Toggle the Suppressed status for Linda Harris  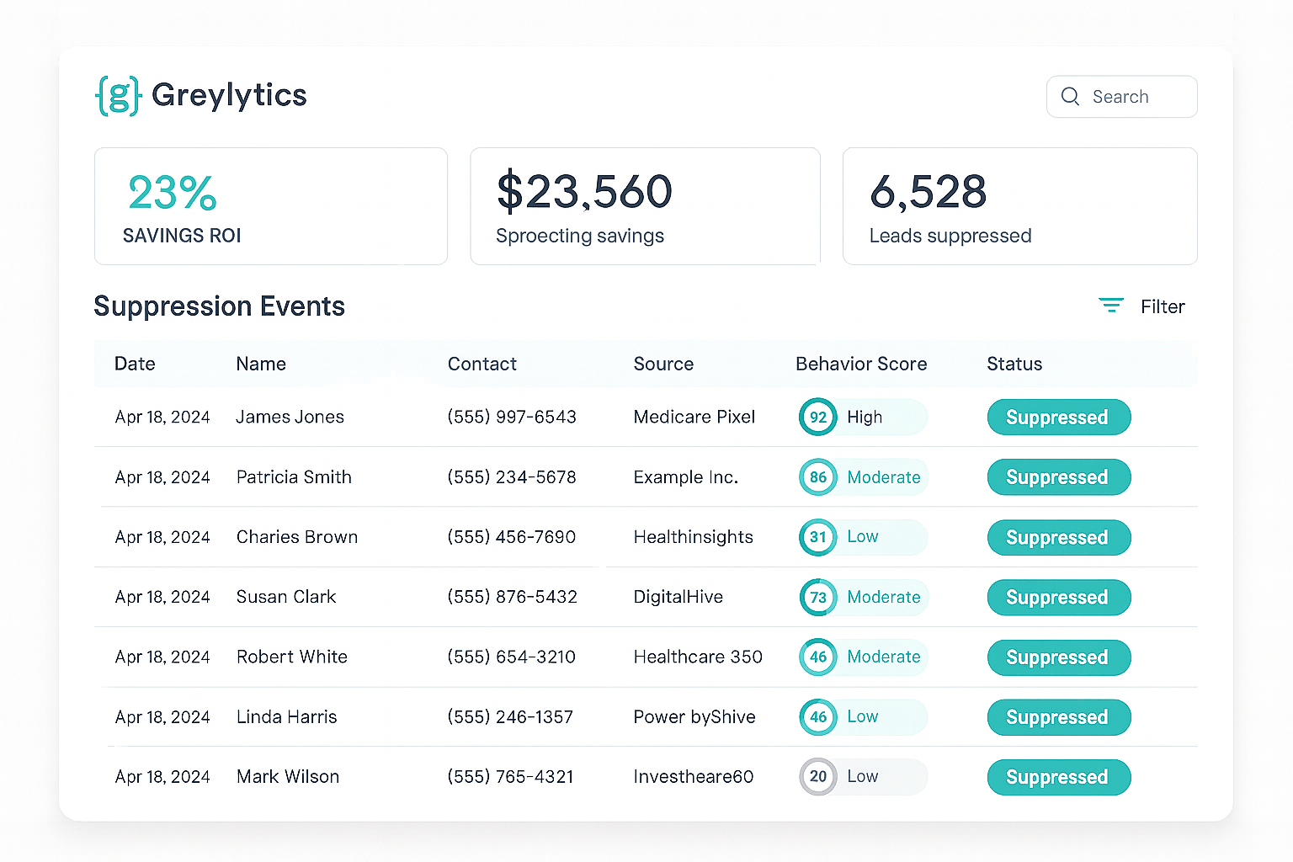click(1058, 717)
